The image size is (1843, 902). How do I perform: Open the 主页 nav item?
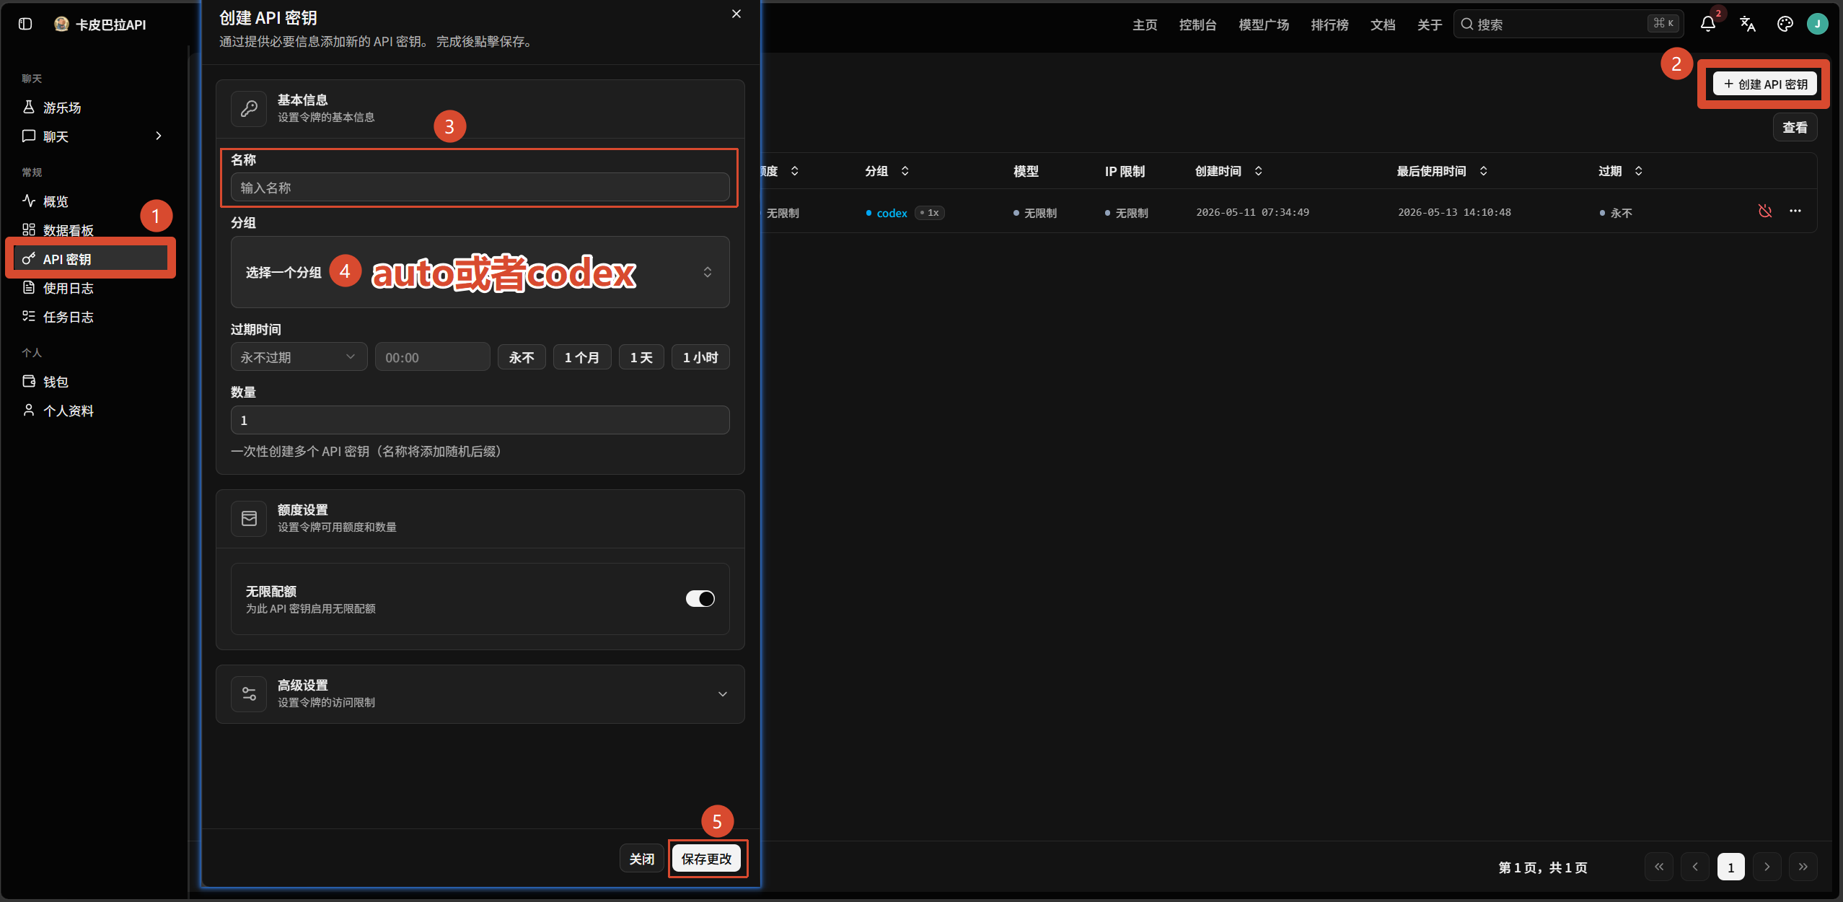point(1145,25)
